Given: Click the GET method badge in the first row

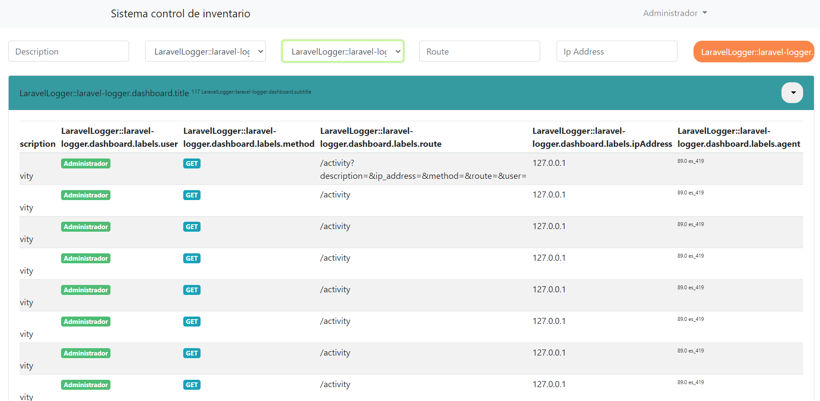Looking at the screenshot, I should point(191,163).
